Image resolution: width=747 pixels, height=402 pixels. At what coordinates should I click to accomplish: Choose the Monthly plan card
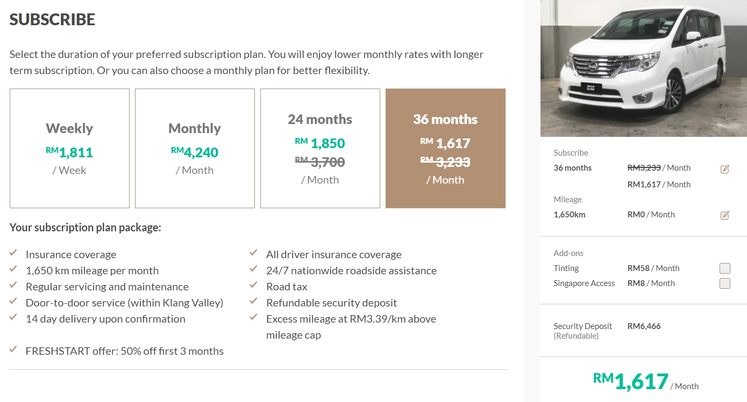click(x=195, y=148)
